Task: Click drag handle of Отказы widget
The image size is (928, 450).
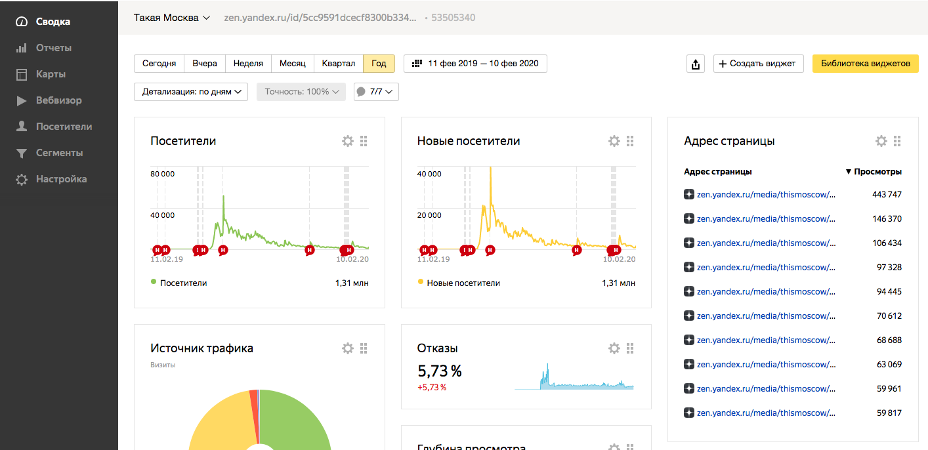Action: click(631, 348)
